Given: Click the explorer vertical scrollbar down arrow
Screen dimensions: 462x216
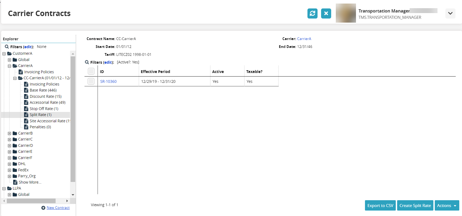Looking at the screenshot, I should click(73, 195).
